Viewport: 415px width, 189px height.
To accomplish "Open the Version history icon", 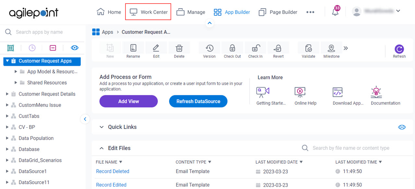I will (209, 48).
